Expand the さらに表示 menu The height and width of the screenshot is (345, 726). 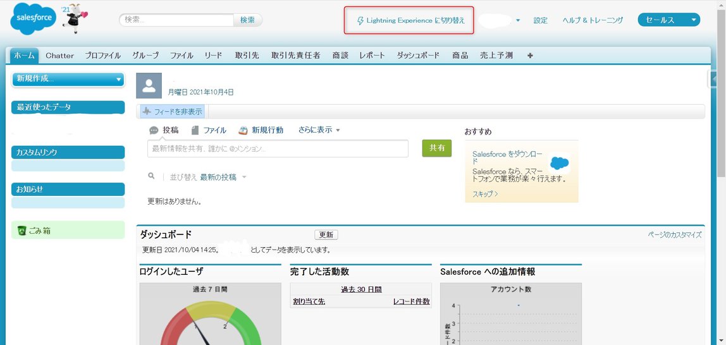[319, 130]
